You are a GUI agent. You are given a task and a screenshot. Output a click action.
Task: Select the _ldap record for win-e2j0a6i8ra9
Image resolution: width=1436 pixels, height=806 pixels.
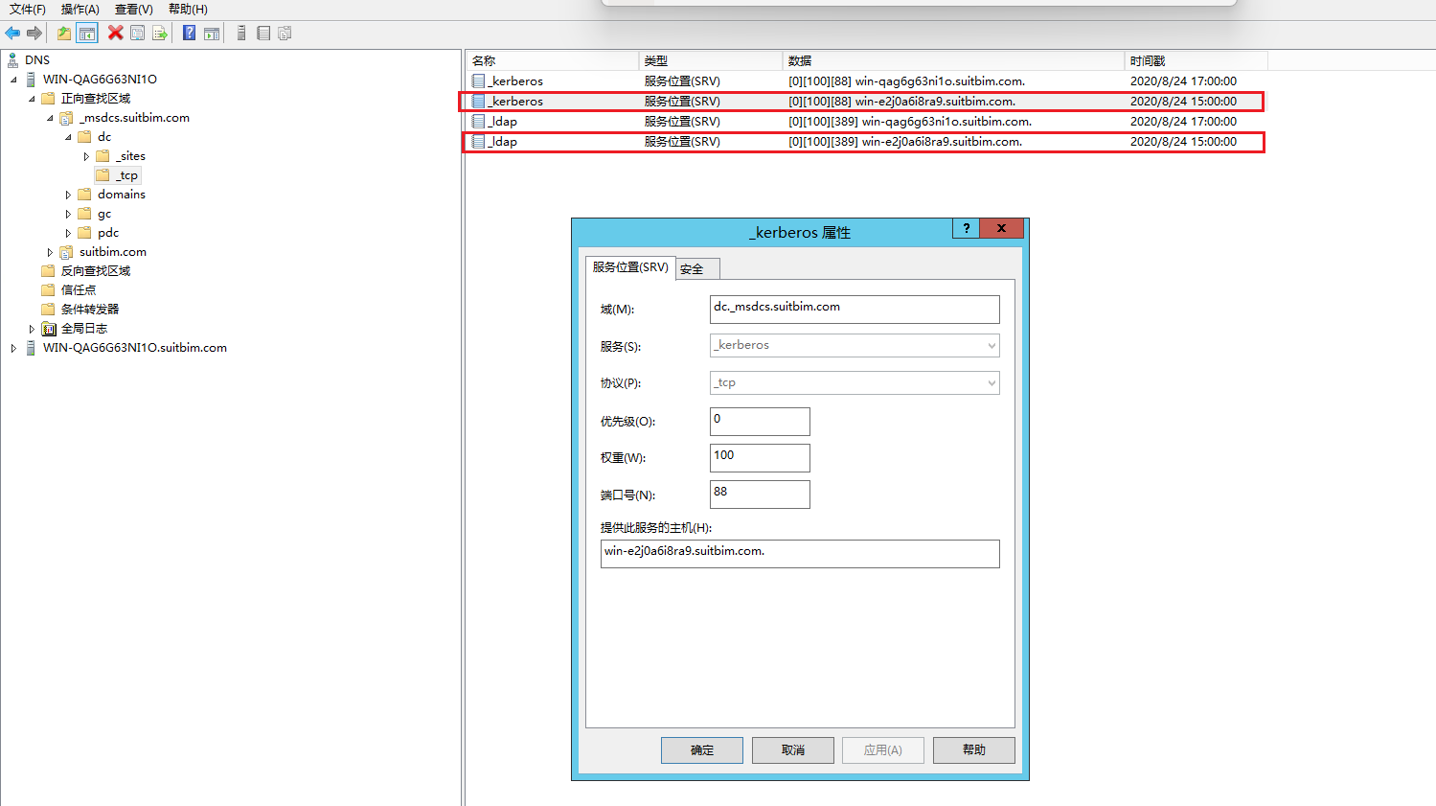pyautogui.click(x=504, y=142)
